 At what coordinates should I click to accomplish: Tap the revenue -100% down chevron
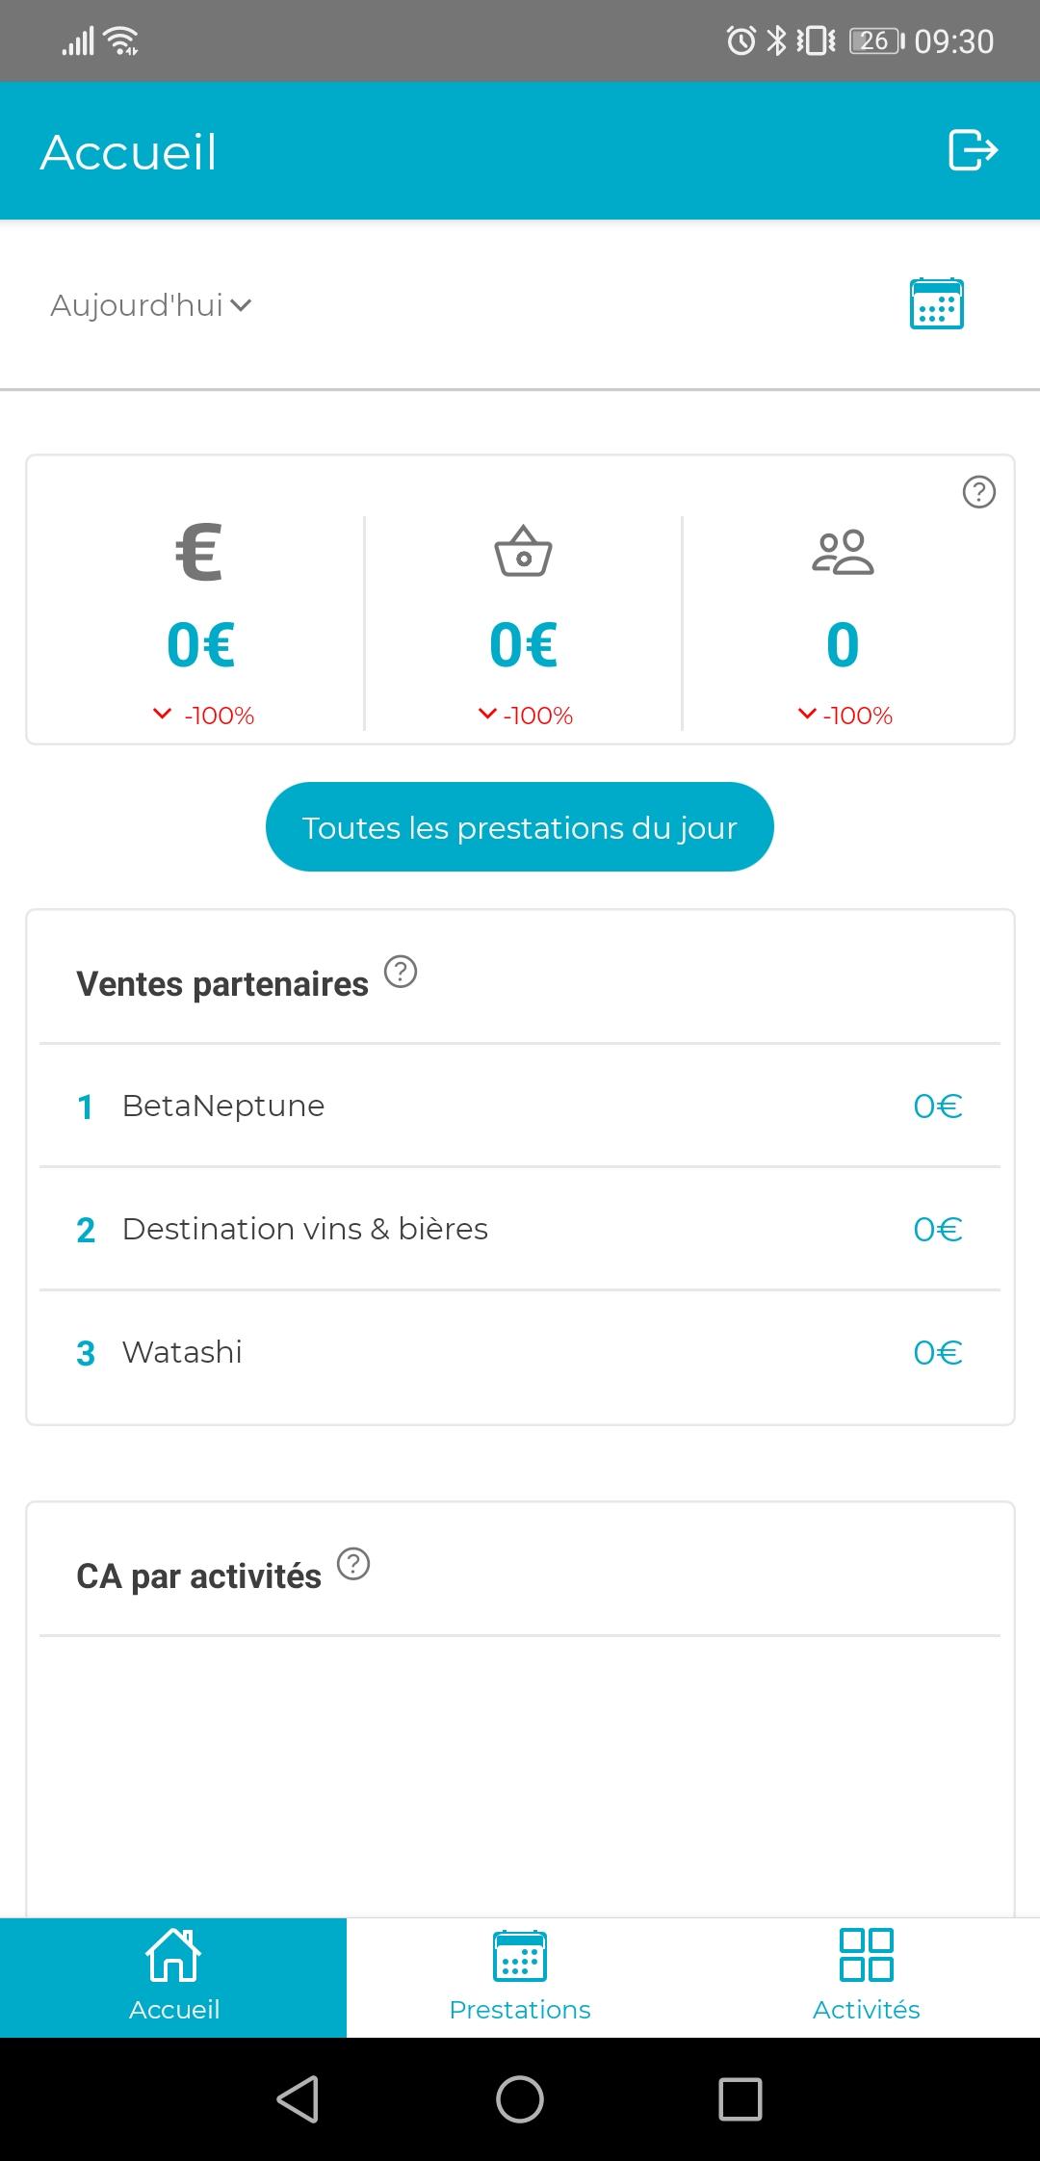click(x=163, y=714)
